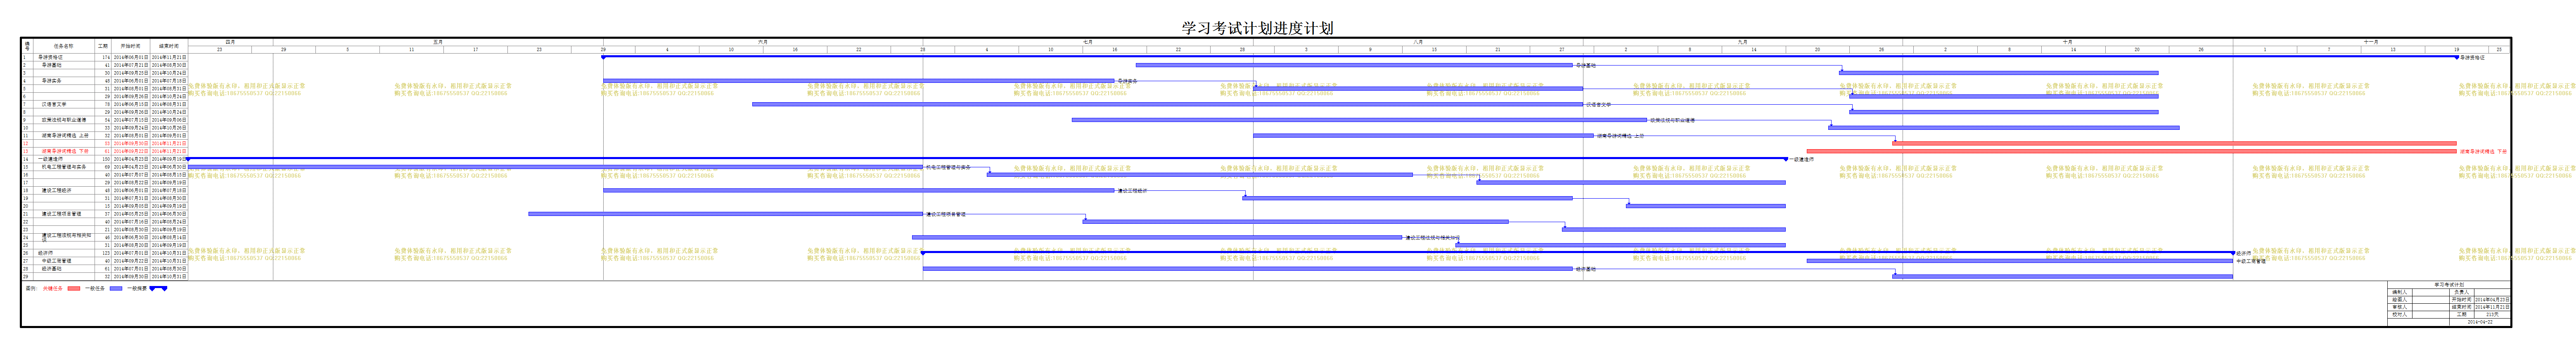Click the 十一月 month header
The width and height of the screenshot is (2576, 347).
(x=2371, y=42)
